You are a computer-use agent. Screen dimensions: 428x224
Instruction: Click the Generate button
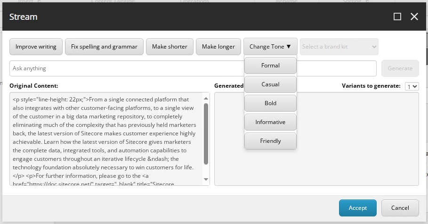coord(400,68)
